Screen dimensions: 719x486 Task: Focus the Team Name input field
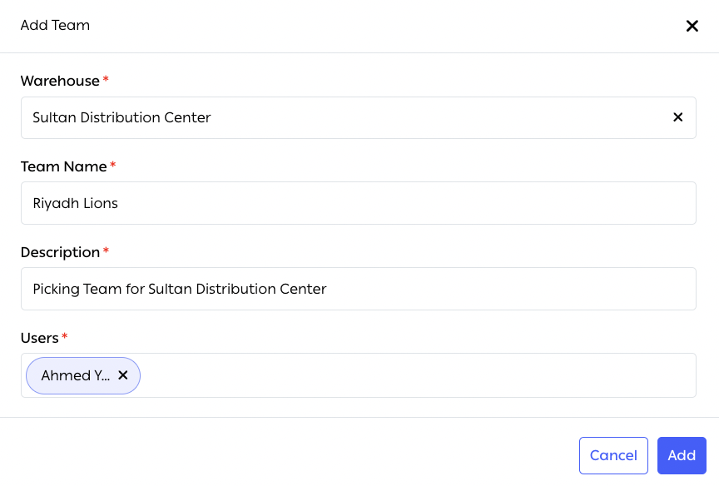[358, 203]
